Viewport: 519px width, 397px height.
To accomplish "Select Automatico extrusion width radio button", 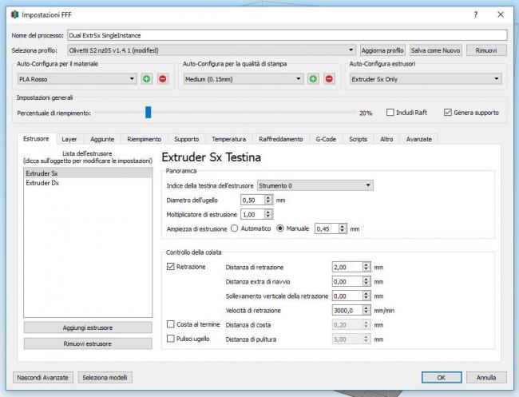I will click(x=235, y=228).
